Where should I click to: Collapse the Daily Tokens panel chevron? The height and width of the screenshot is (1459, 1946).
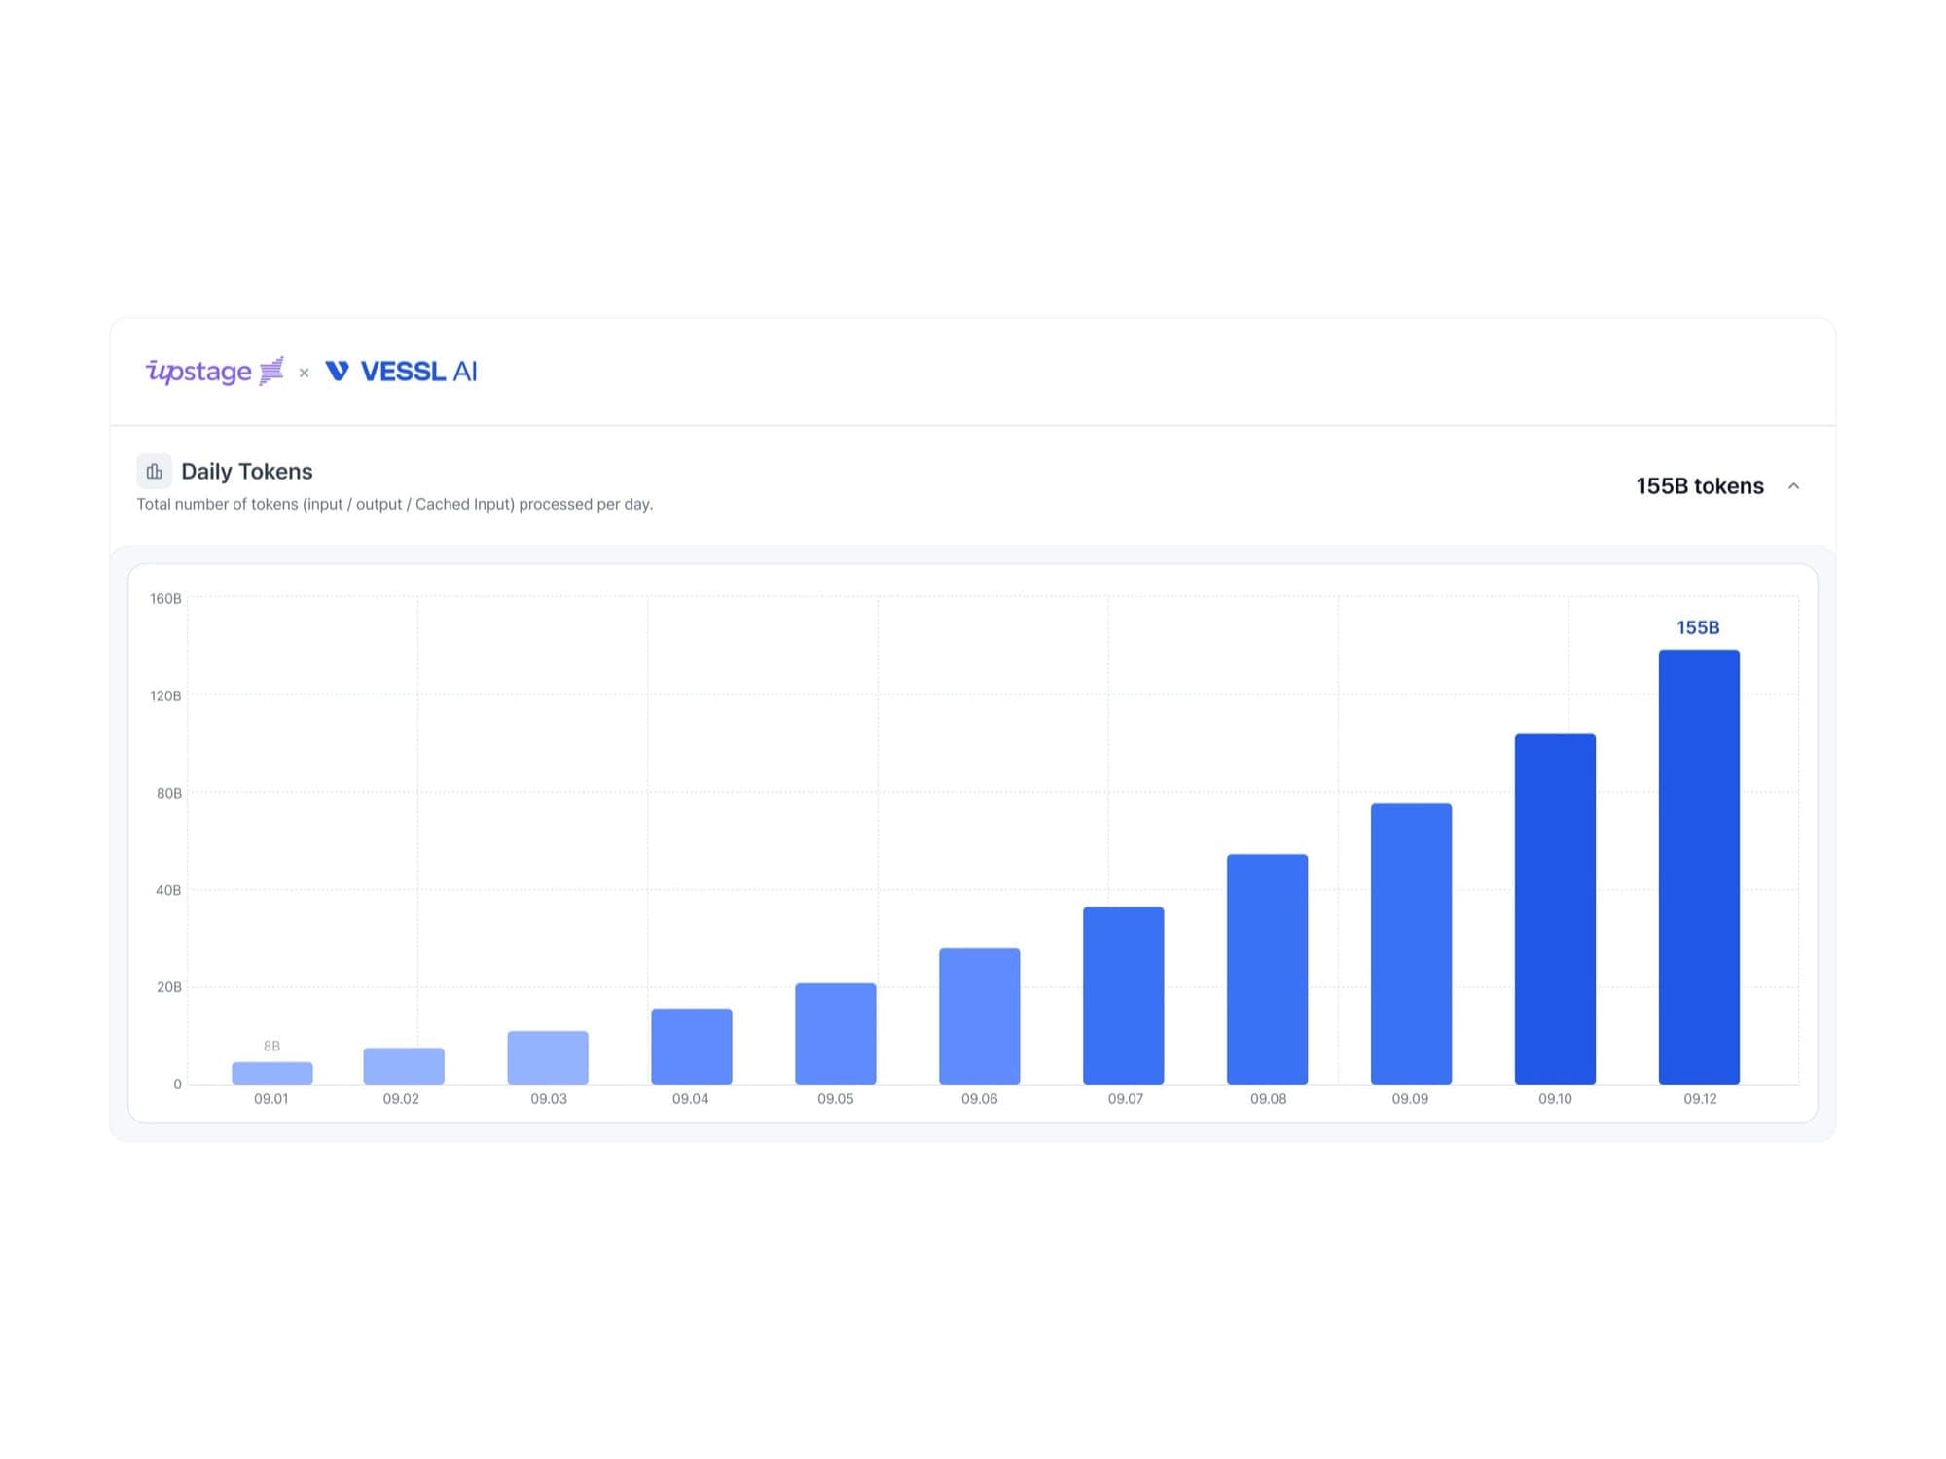point(1793,486)
